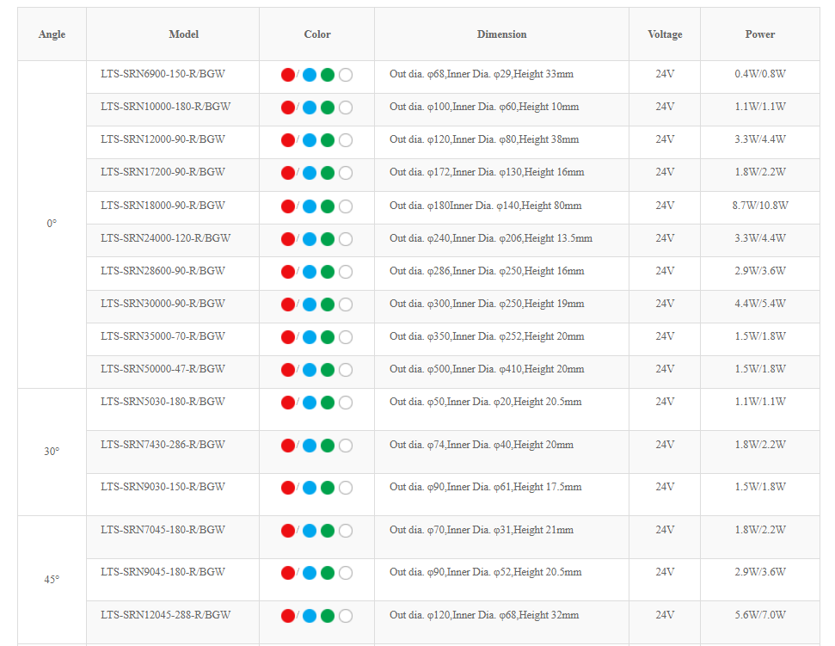Image resolution: width=835 pixels, height=646 pixels.
Task: Select model LTS-SRN6900-150-R/BGW
Action: click(x=163, y=74)
